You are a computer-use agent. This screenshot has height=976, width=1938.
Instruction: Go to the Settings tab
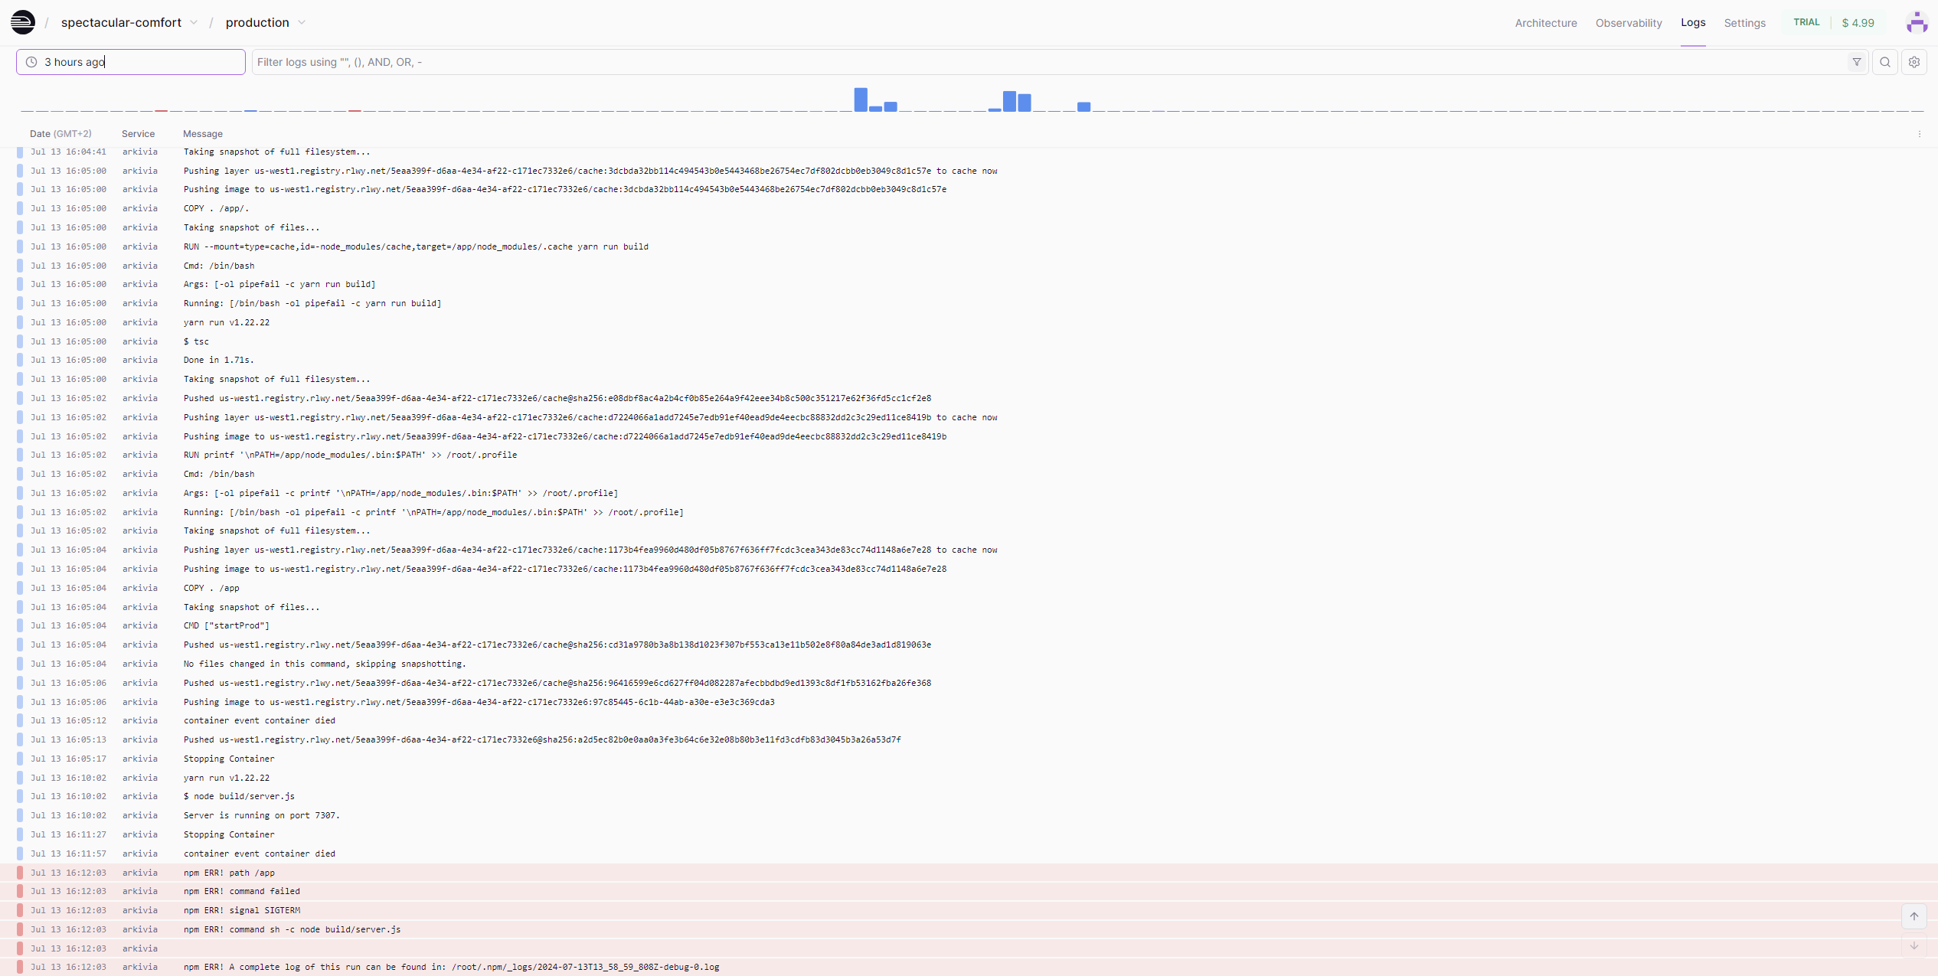[x=1744, y=23]
